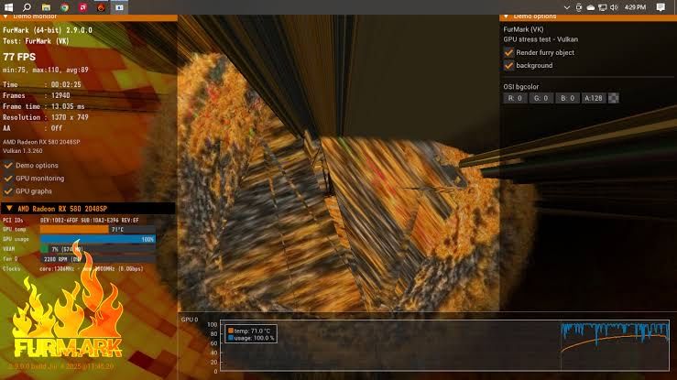The height and width of the screenshot is (380, 677).
Task: Toggle the background checkbox
Action: point(509,66)
